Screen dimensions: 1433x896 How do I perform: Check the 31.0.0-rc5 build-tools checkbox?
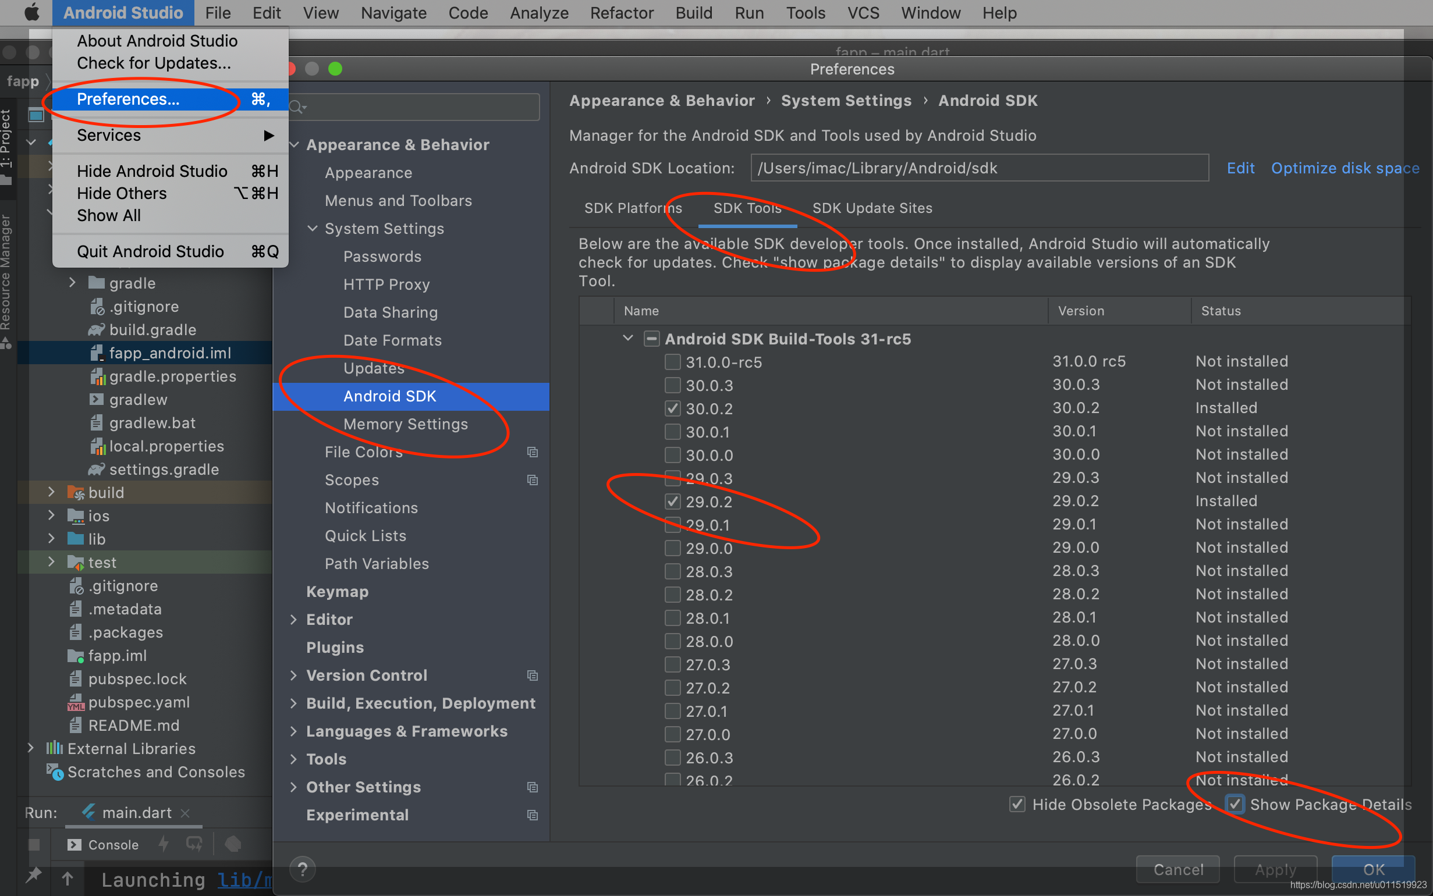click(x=672, y=361)
